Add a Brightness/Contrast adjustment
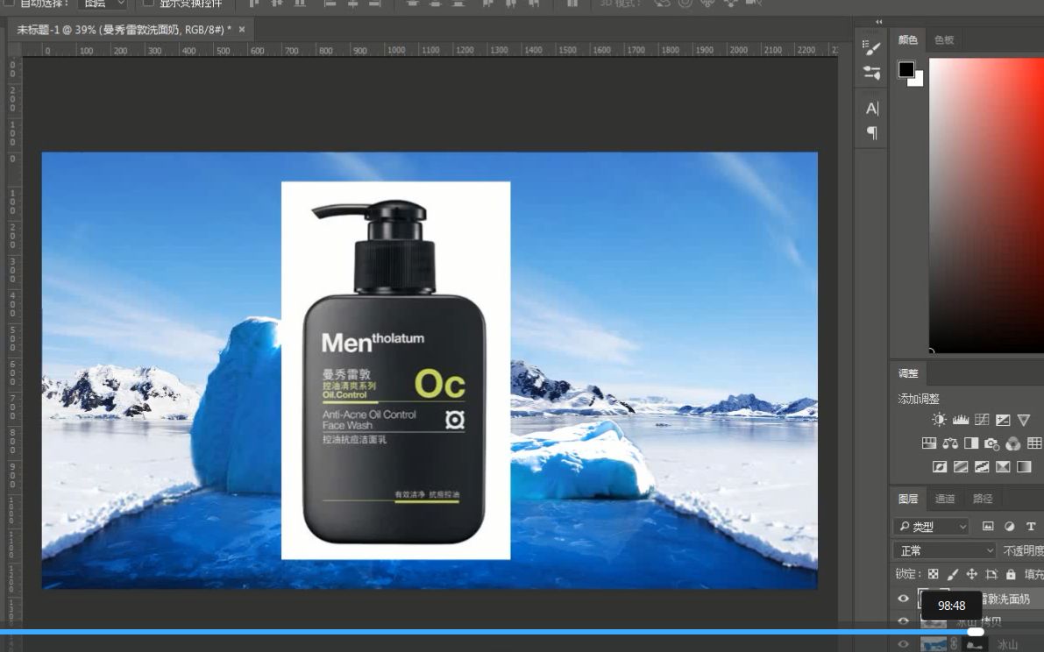 939,420
